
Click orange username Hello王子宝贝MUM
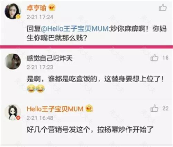55,109
